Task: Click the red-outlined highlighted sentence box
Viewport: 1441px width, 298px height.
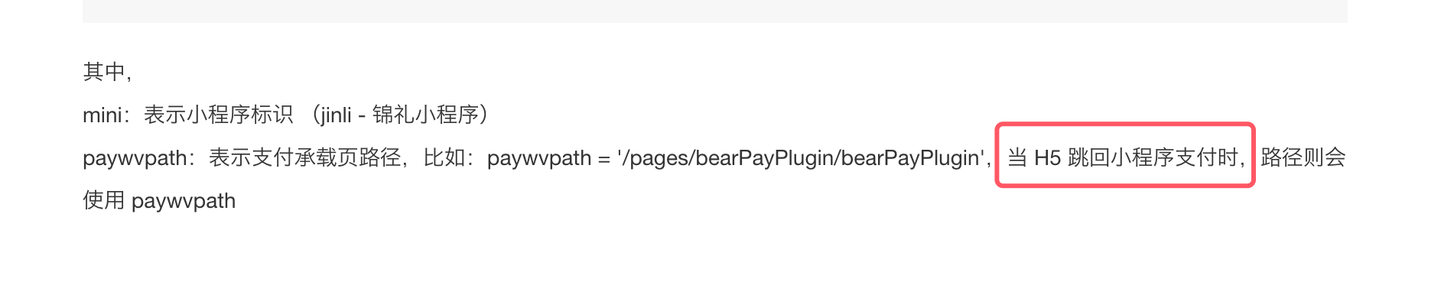Action: coord(1125,155)
